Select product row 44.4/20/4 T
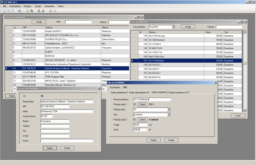This screenshot has height=165, width=256. pyautogui.click(x=186, y=69)
